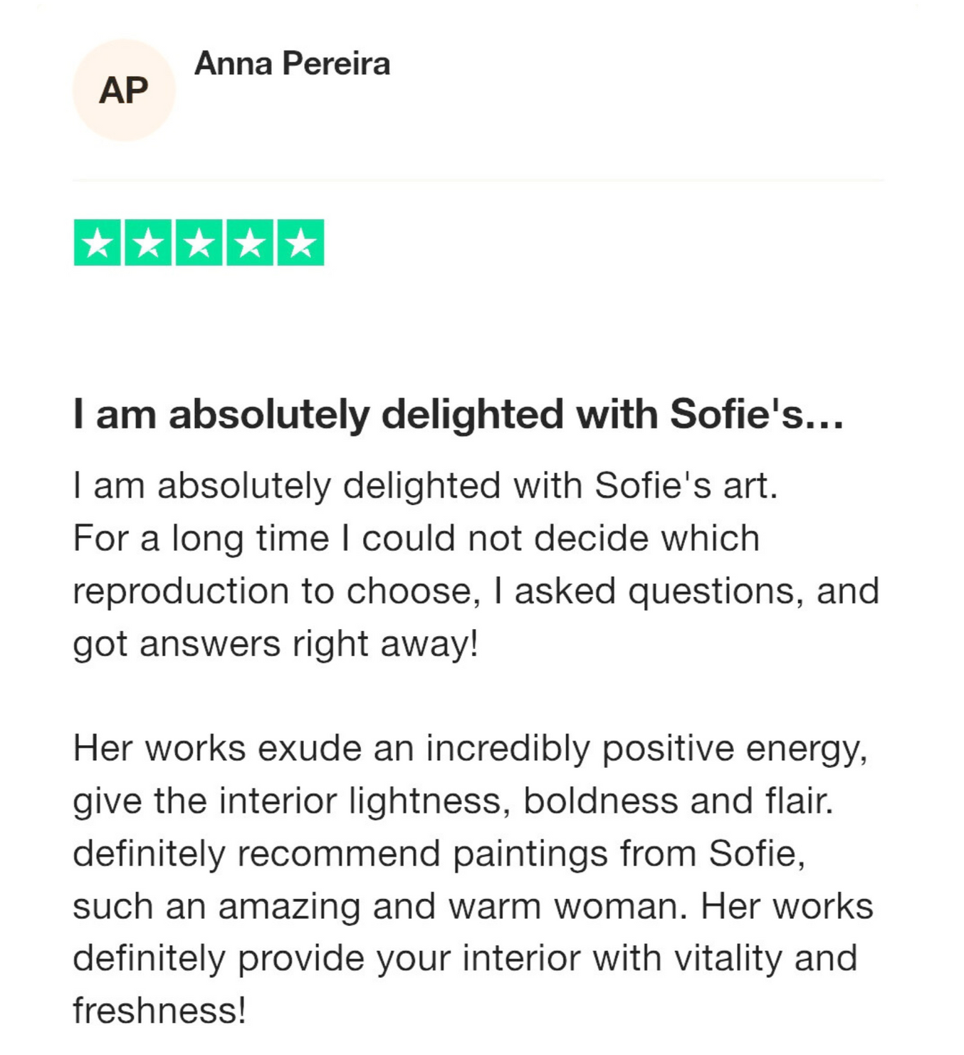Click the text "got answers right away!"
Viewport: 964px width, 1055px height.
click(x=275, y=644)
